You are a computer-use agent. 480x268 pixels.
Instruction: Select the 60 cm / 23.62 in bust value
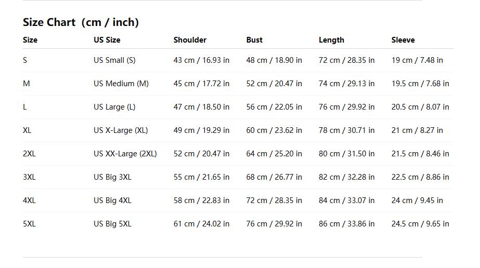click(x=274, y=130)
